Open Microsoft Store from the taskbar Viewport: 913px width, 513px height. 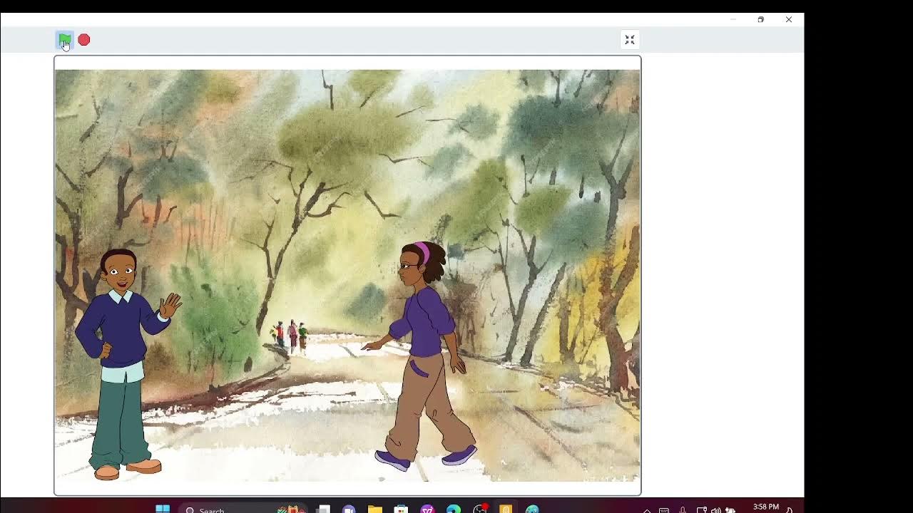[x=401, y=509]
